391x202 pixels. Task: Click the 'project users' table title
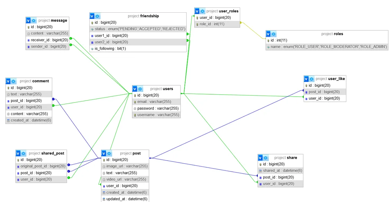pyautogui.click(x=162, y=89)
